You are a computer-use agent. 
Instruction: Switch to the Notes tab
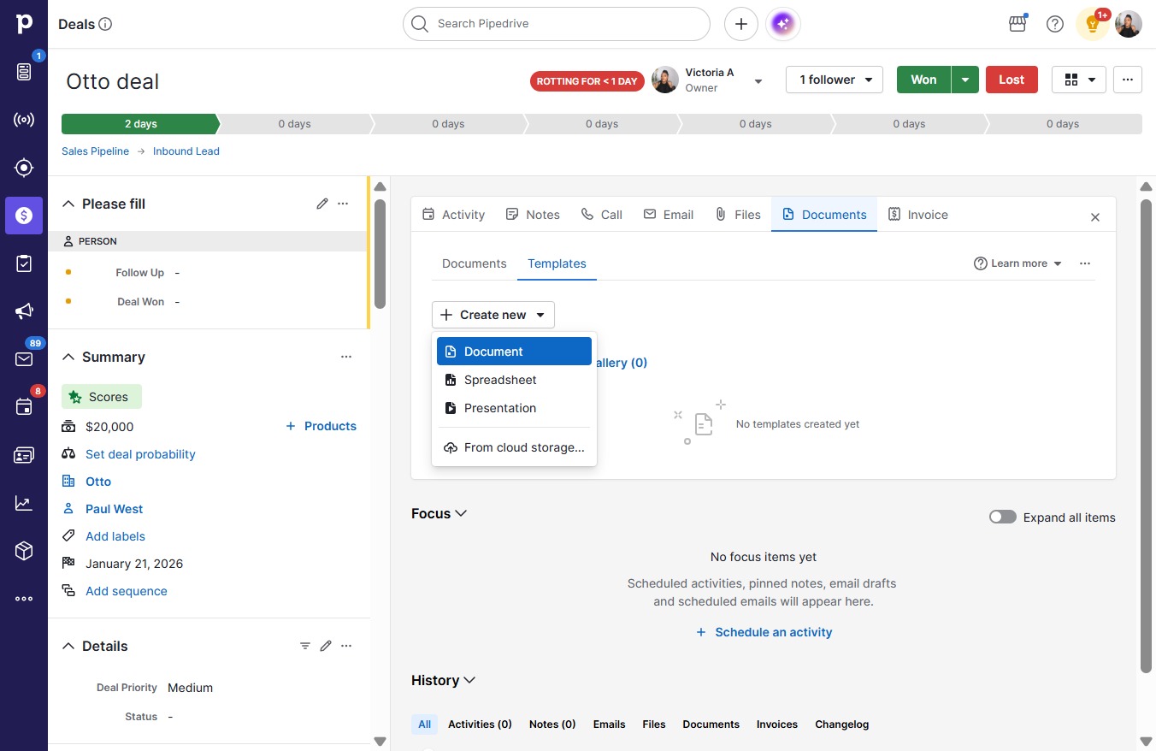[533, 215]
